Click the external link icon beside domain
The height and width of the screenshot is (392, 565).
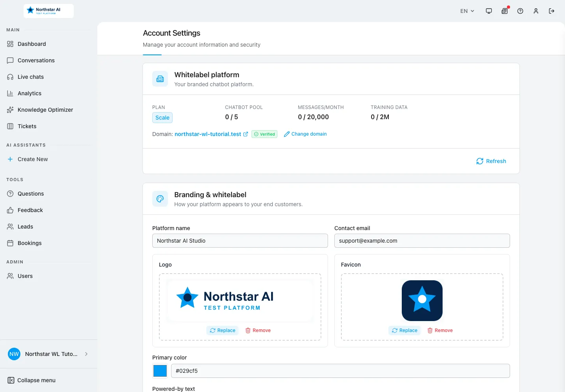click(246, 134)
